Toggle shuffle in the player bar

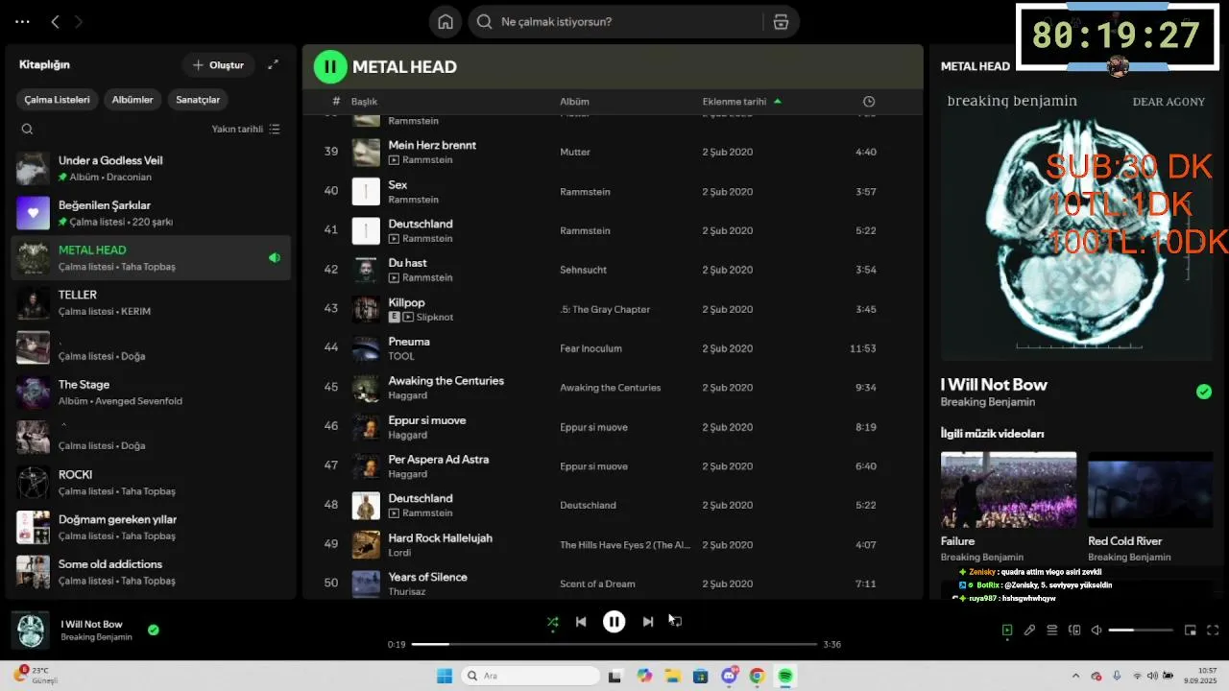(x=552, y=622)
